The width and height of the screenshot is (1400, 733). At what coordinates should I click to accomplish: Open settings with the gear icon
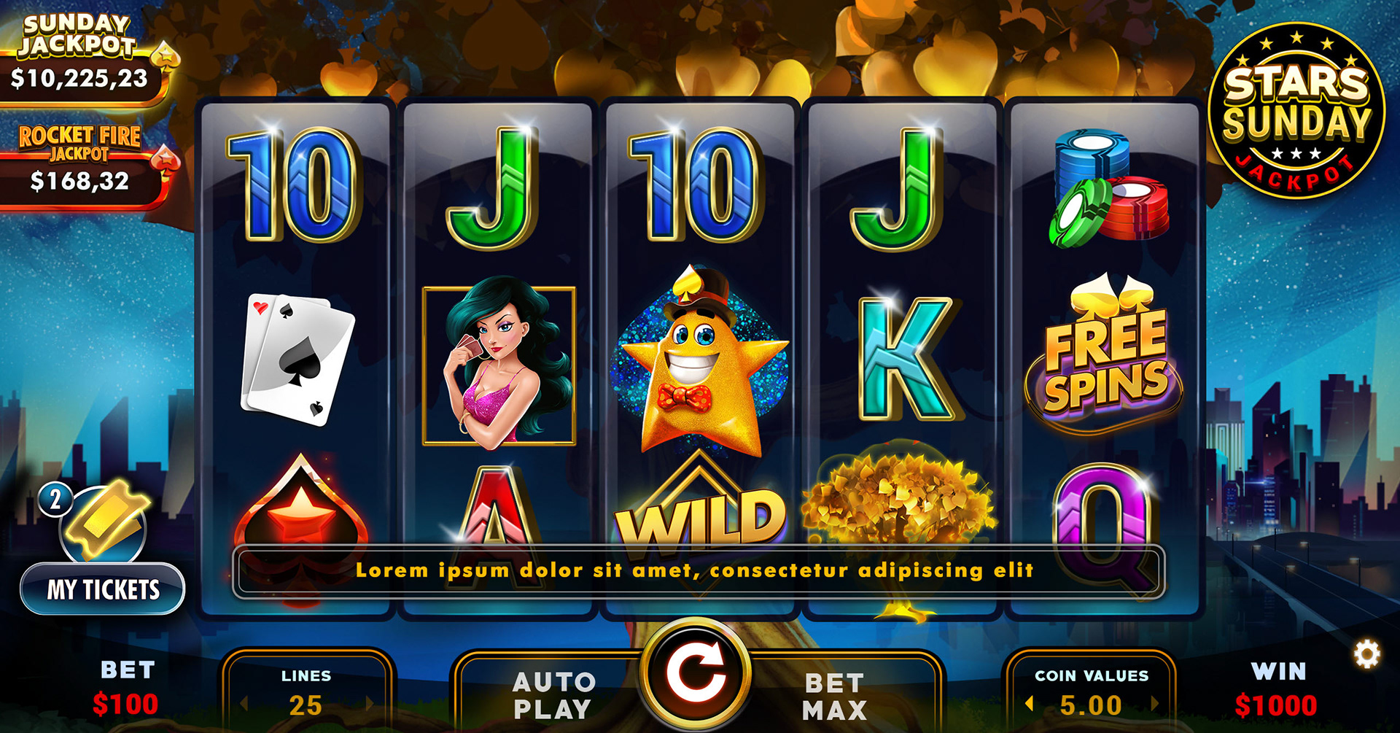click(1367, 654)
